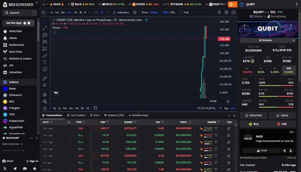301x172 pixels.
Task: Open the Discord community icon
Action: [25, 168]
